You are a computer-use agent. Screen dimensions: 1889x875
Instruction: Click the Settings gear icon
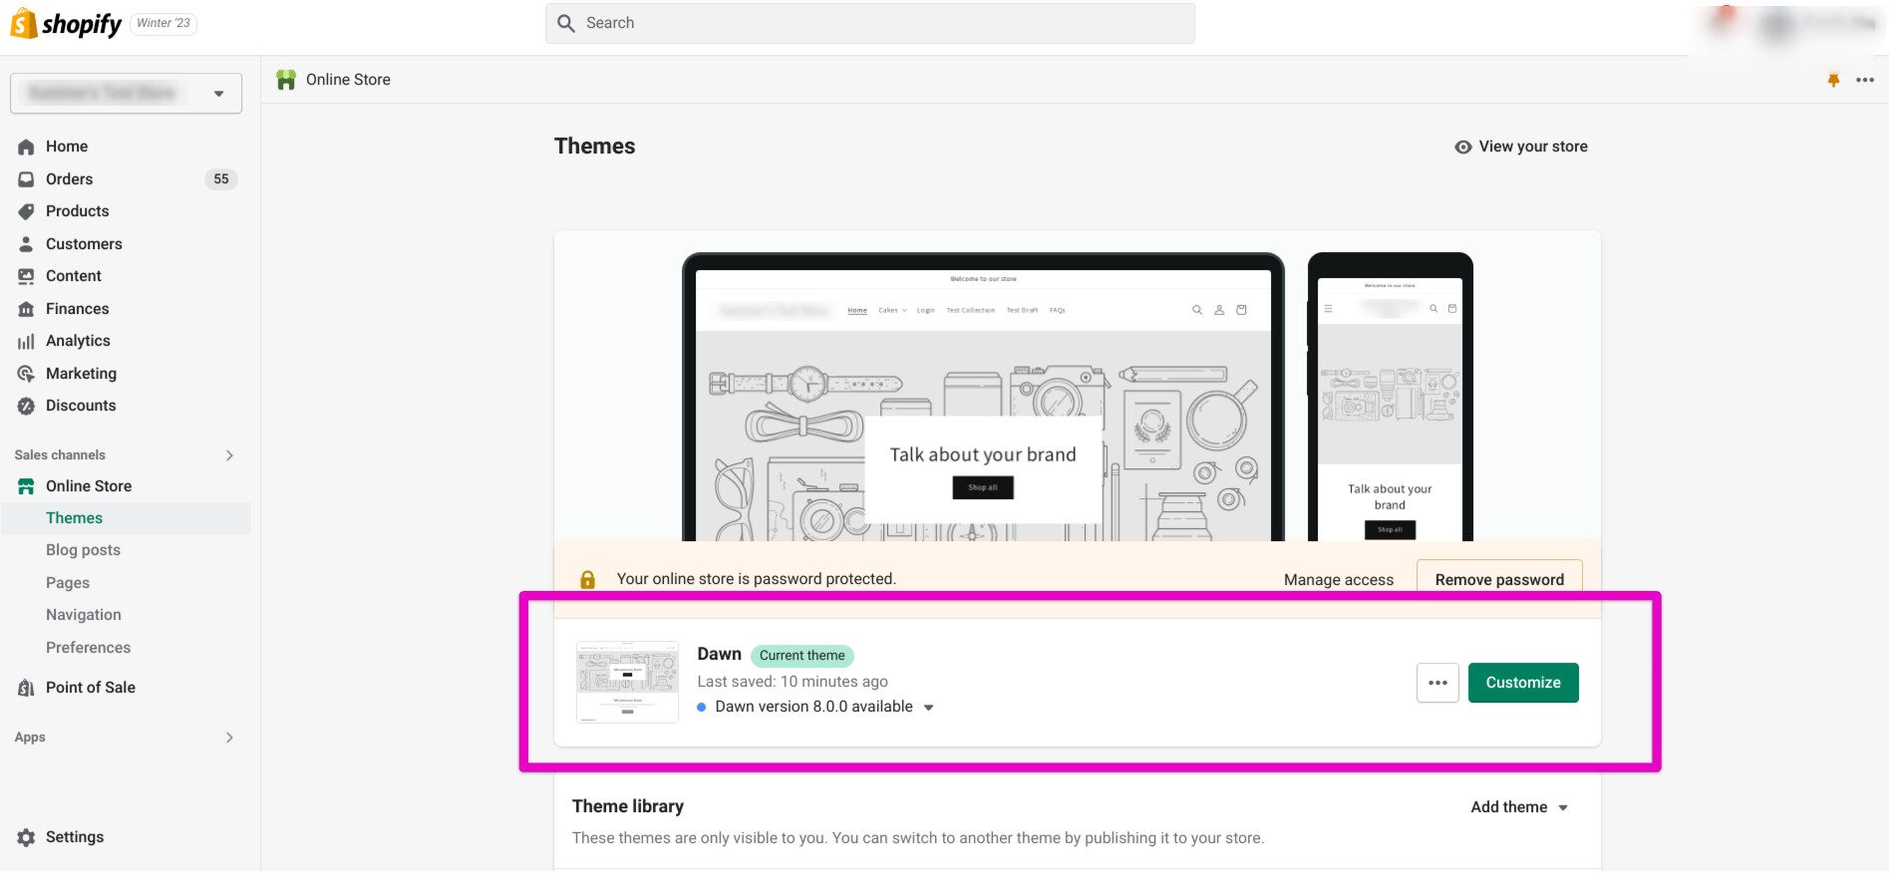(x=26, y=837)
